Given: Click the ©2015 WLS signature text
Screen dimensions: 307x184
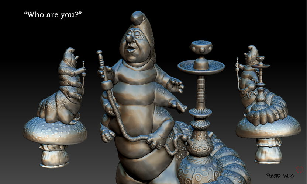Looking at the screenshot, I should click(x=280, y=176).
